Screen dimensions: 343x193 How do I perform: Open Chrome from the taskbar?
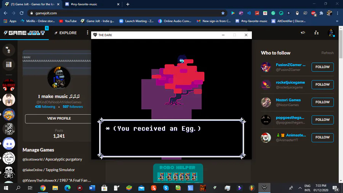43,188
